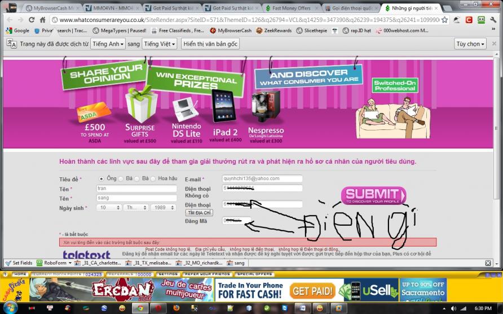
Task: Open the Free Classifieds bookmark
Action: coord(178,31)
